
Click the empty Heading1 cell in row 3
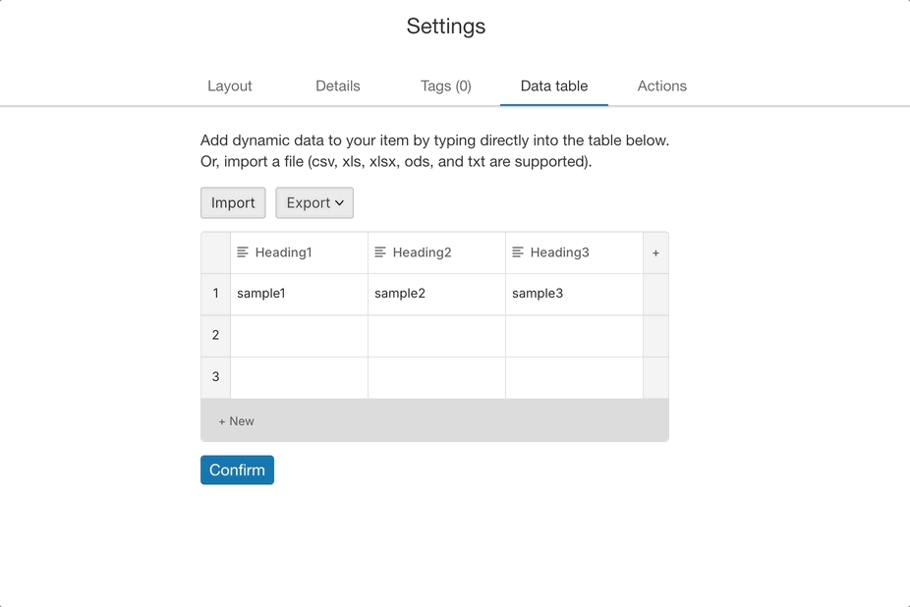pyautogui.click(x=299, y=377)
